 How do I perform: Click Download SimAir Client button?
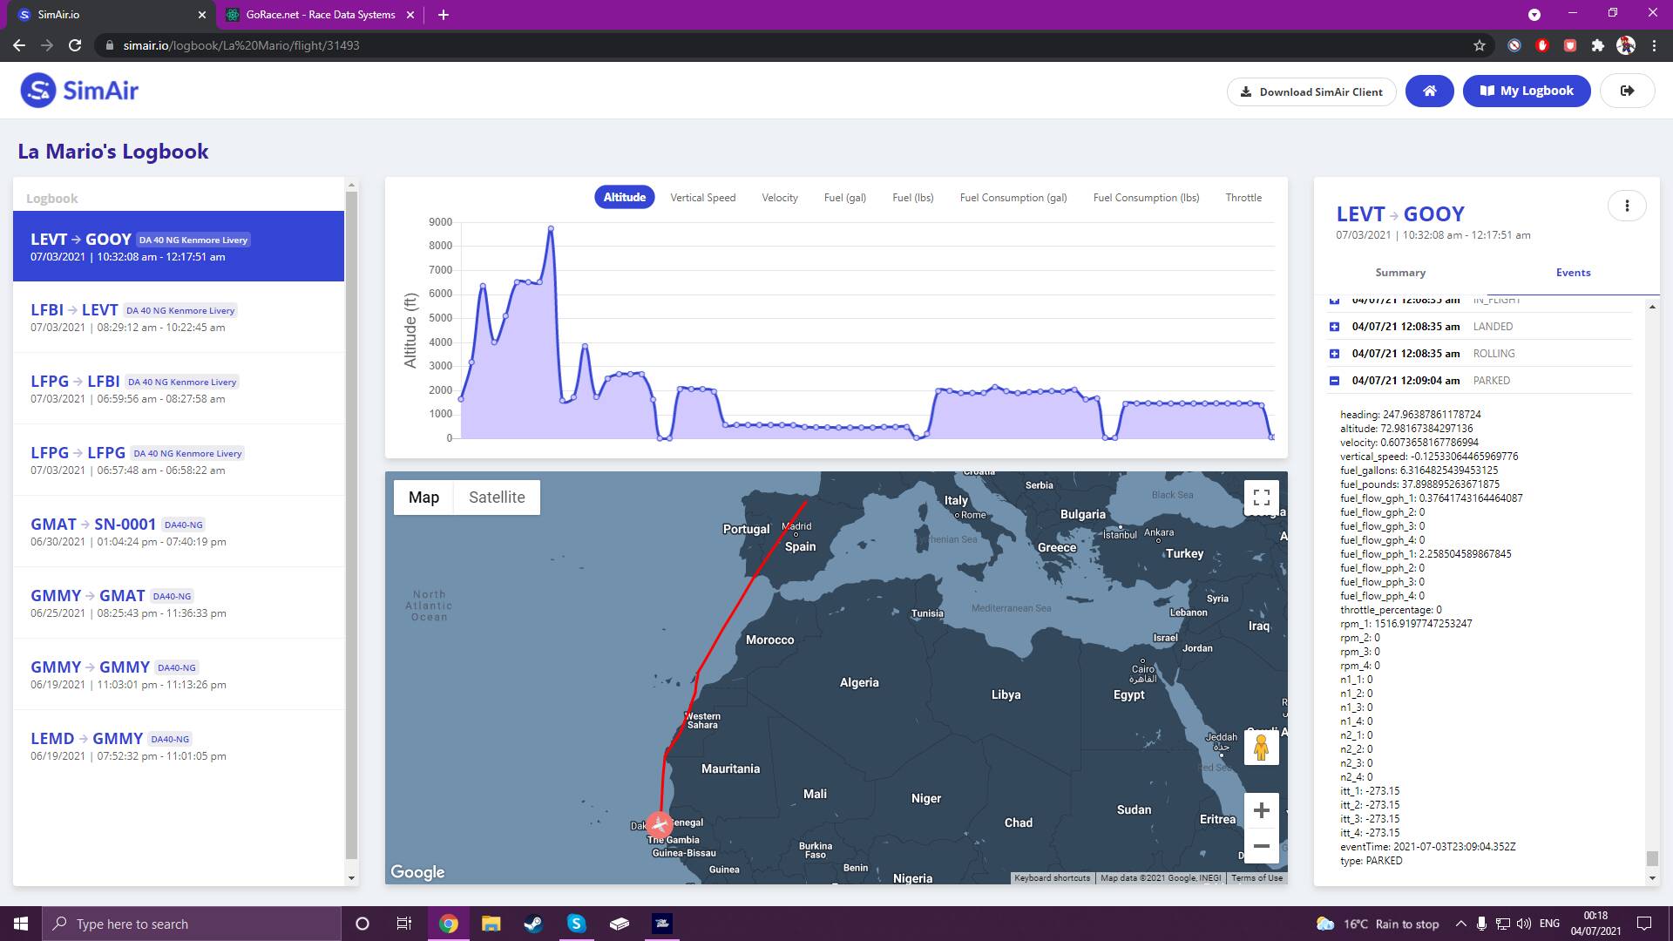(1311, 91)
